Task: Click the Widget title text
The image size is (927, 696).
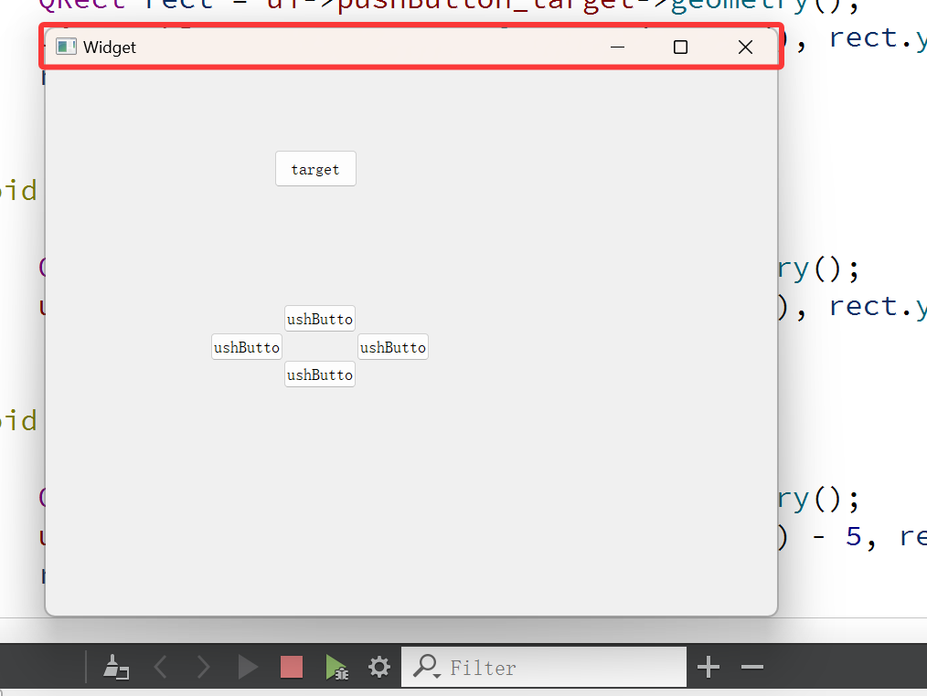Action: 110,47
